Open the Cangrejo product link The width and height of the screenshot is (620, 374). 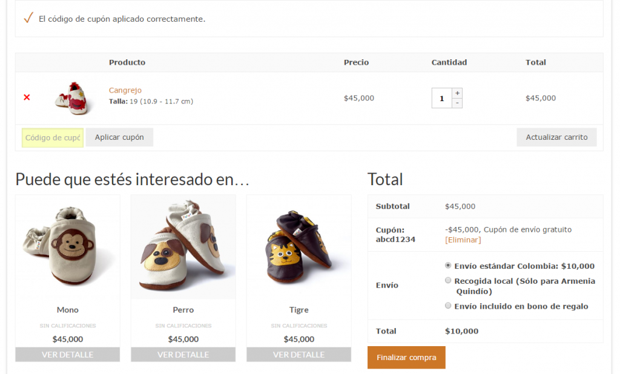click(125, 90)
